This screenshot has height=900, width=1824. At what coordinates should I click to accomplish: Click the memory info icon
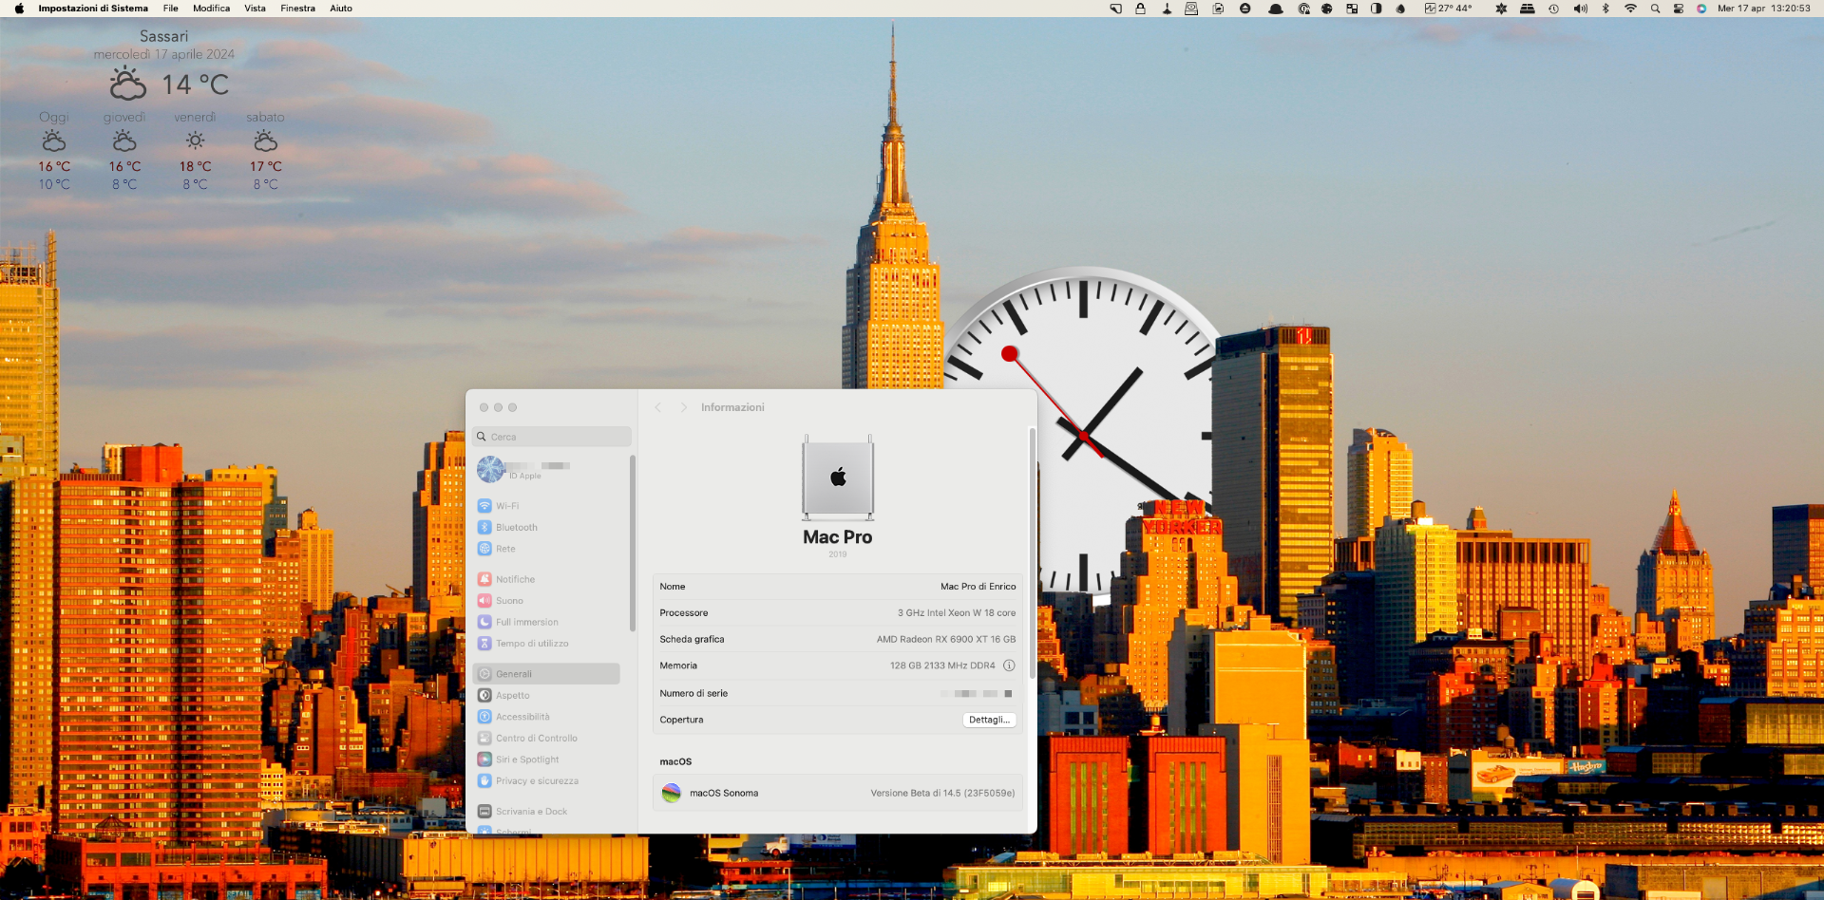pos(1009,666)
